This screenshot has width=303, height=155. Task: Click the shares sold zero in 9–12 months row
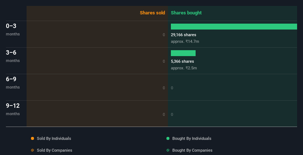click(x=164, y=115)
